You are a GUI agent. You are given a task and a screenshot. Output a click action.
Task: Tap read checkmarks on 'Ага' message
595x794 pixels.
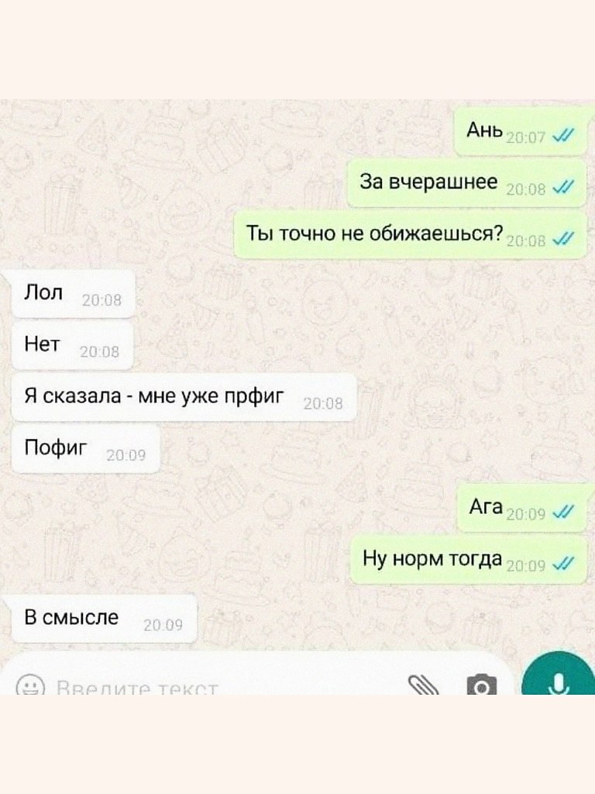pos(563,513)
